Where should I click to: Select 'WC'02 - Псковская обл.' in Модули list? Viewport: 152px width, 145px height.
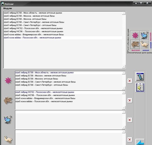(x=63, y=28)
